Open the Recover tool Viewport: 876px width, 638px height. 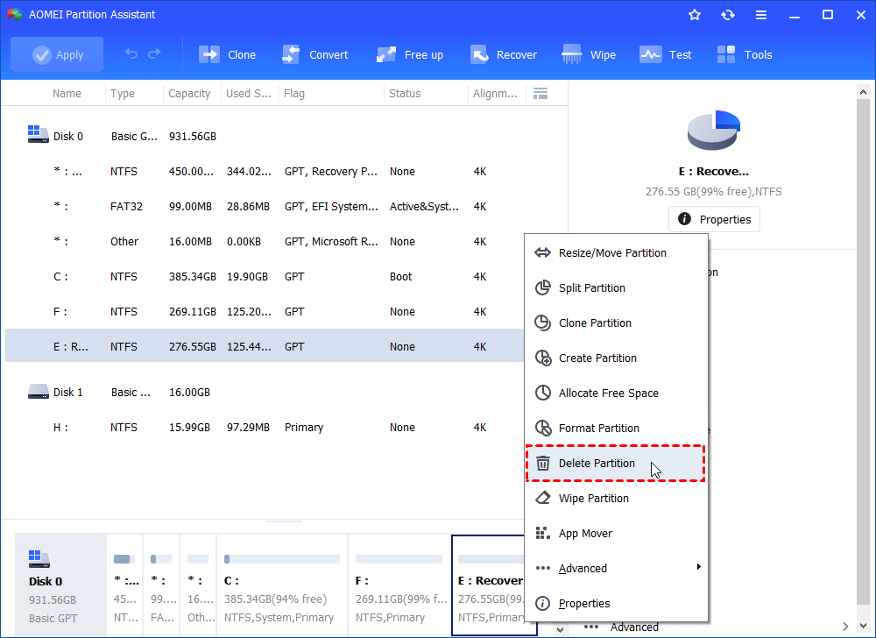click(x=504, y=53)
